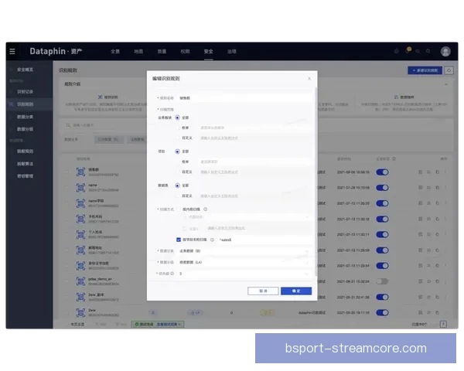Open the notification bell with orange badge

point(409,51)
